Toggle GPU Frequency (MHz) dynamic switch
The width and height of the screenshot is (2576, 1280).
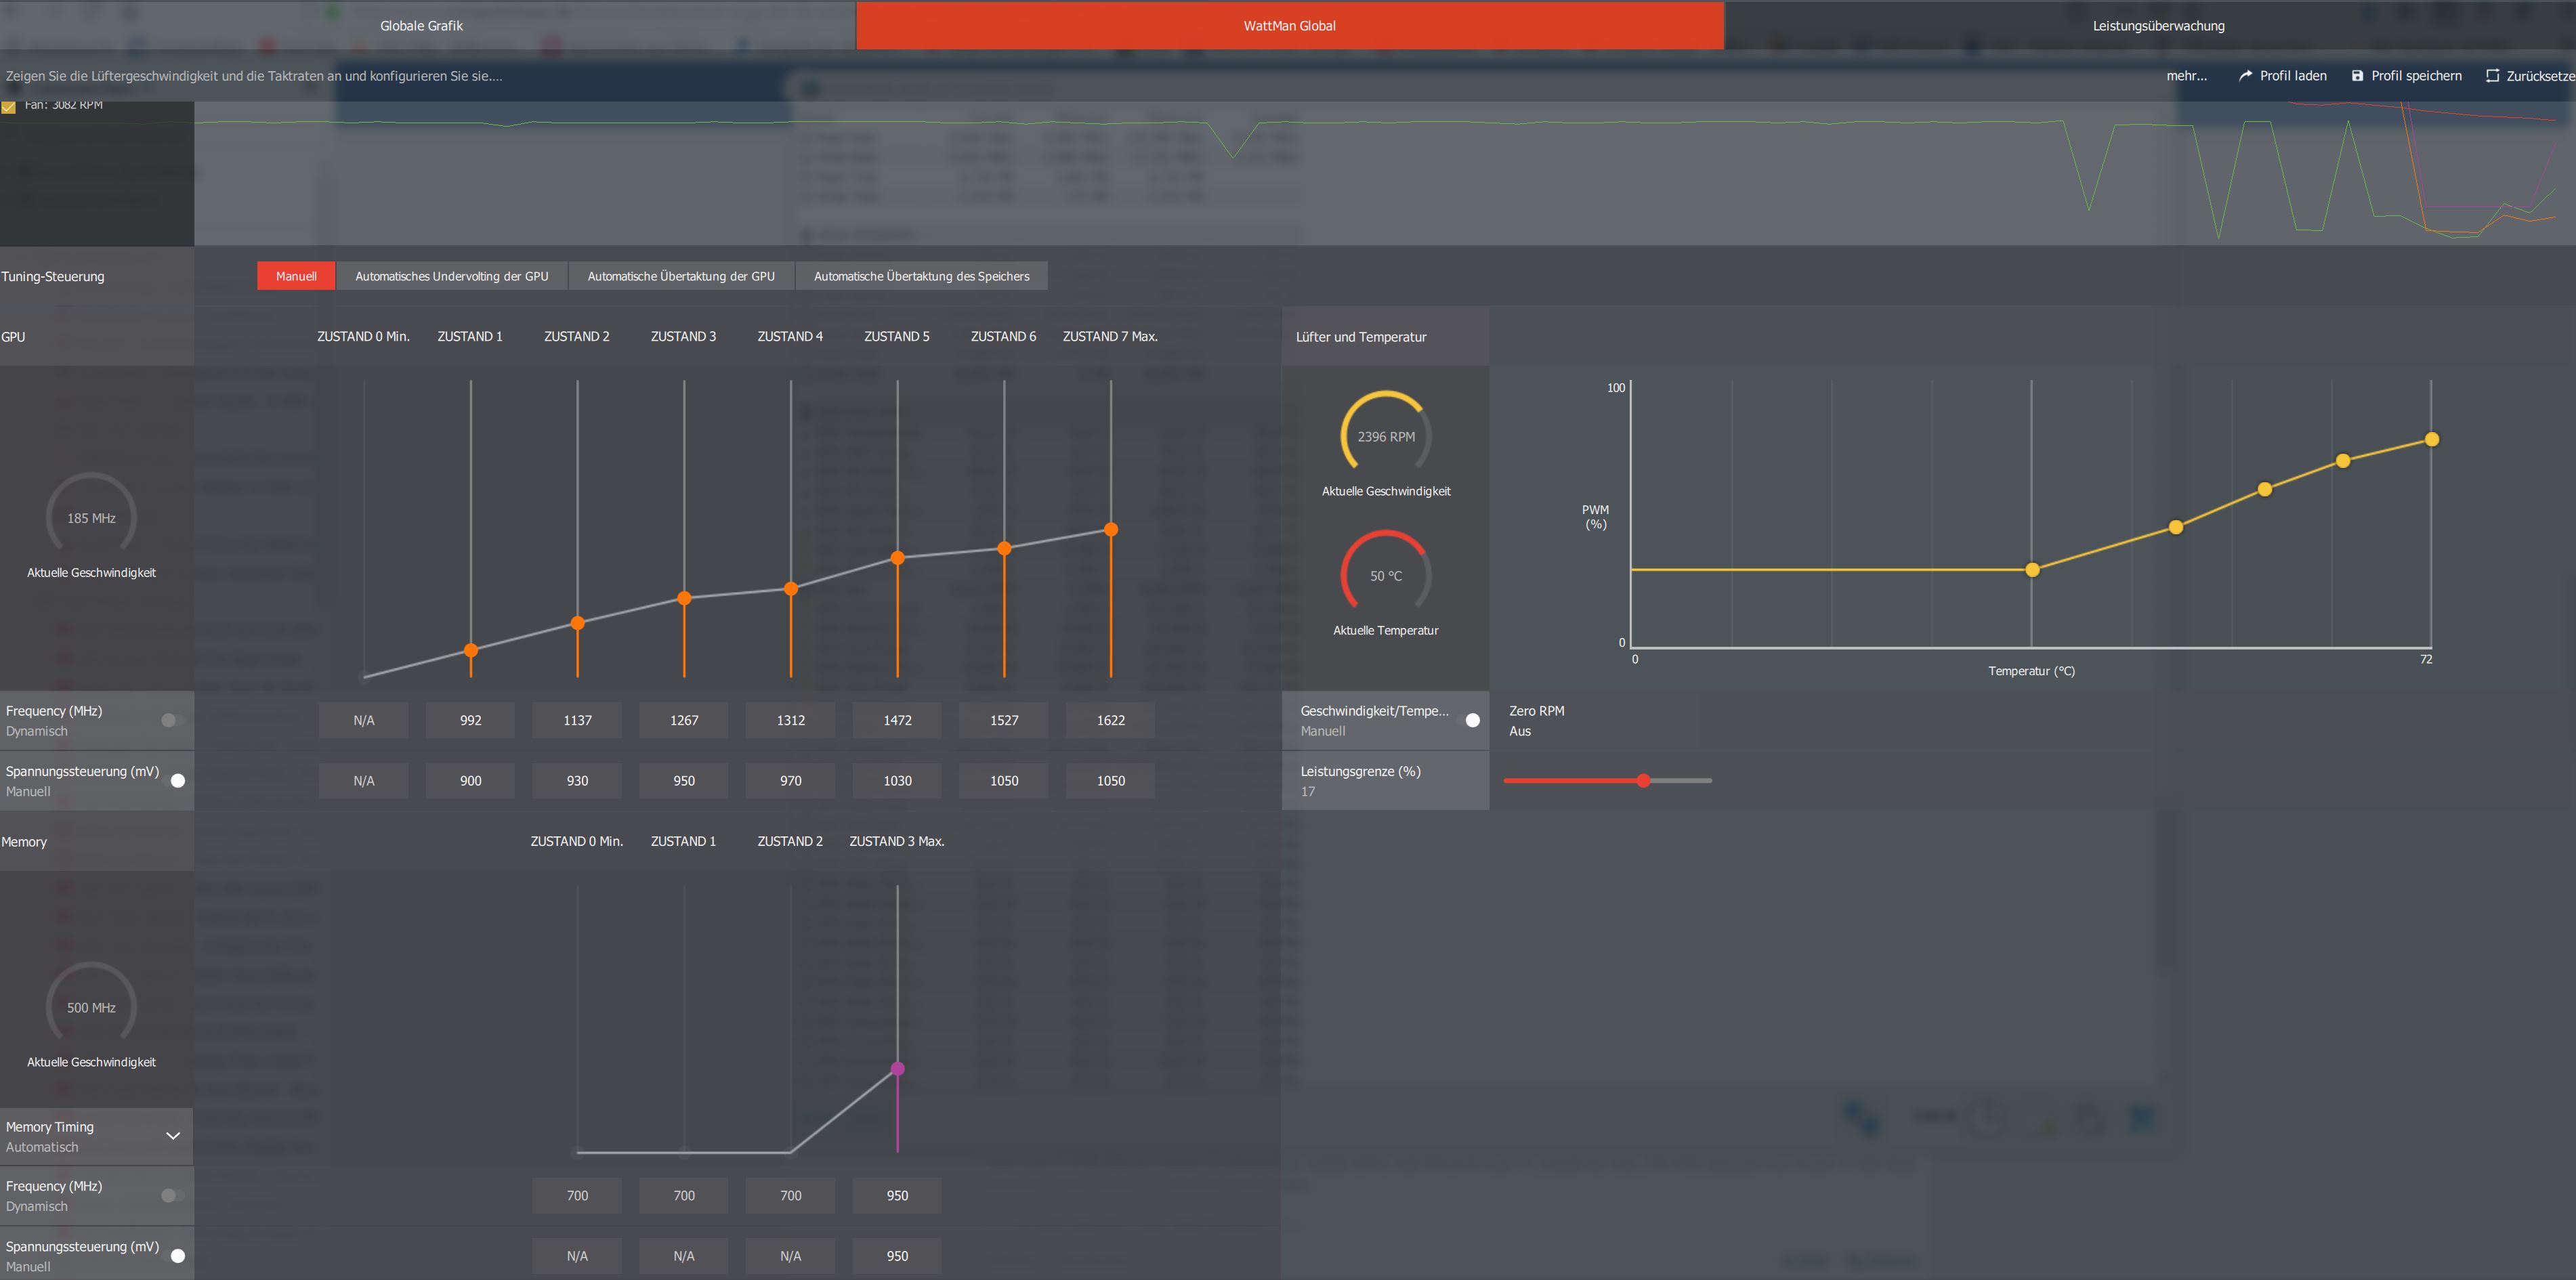(172, 720)
